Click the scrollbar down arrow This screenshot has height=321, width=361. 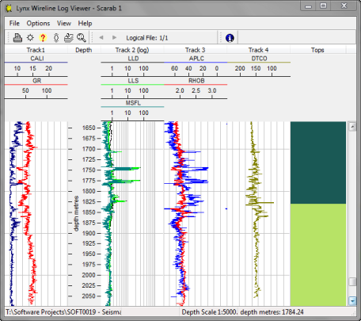point(352,300)
